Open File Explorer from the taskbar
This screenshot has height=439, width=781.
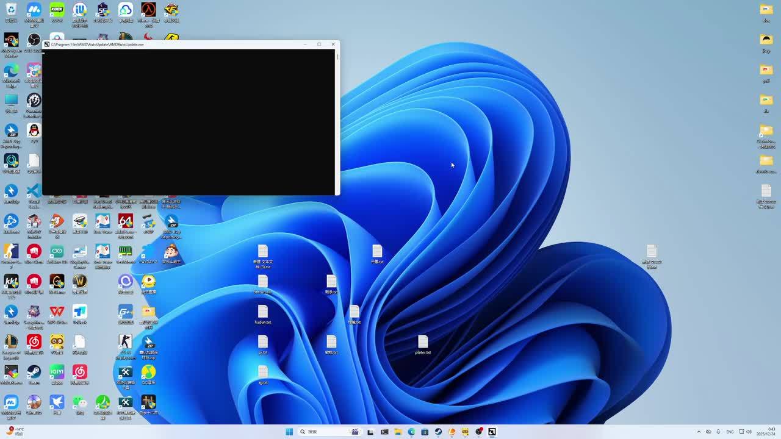tap(398, 432)
